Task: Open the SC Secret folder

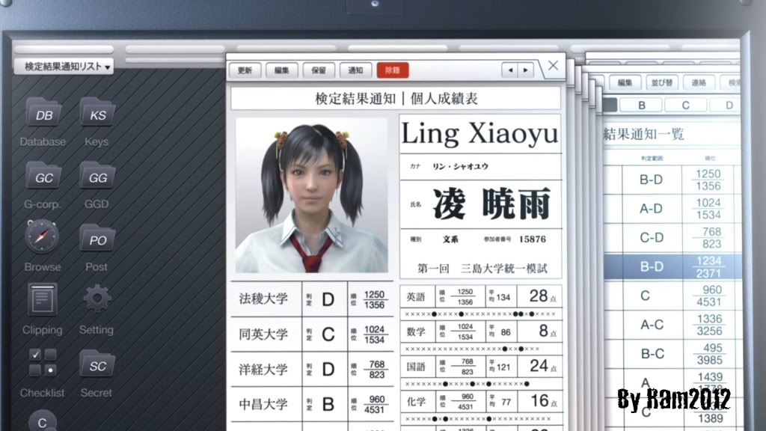Action: point(97,364)
